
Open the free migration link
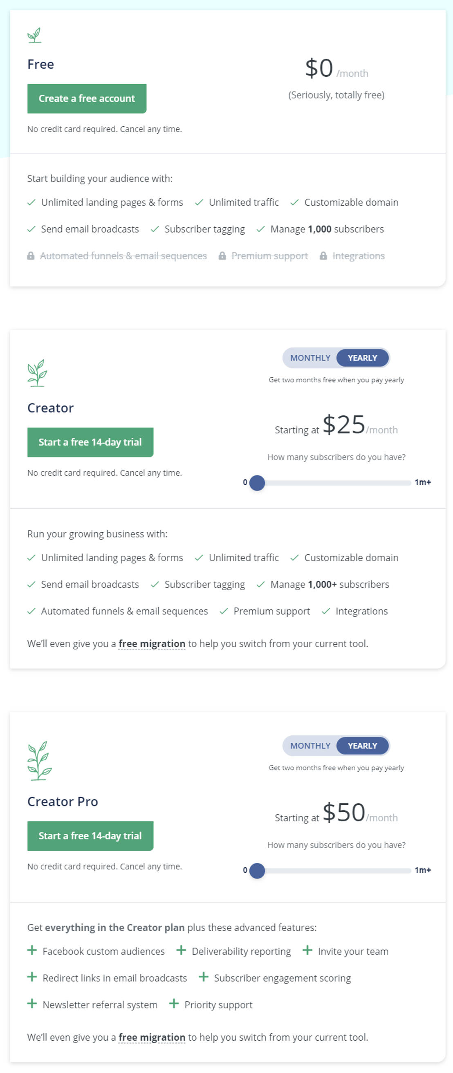152,643
